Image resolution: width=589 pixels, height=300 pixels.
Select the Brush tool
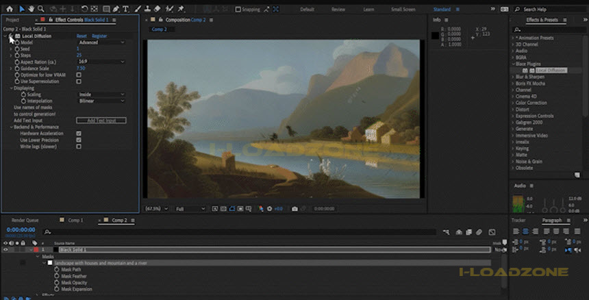tap(138, 9)
